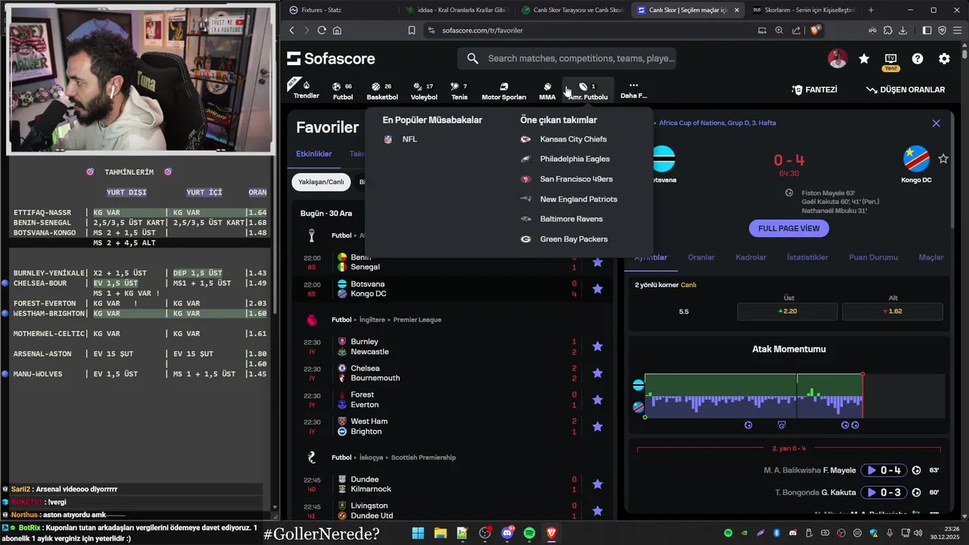The width and height of the screenshot is (969, 545).
Task: Toggle browser sidebar panel
Action: tap(927, 30)
